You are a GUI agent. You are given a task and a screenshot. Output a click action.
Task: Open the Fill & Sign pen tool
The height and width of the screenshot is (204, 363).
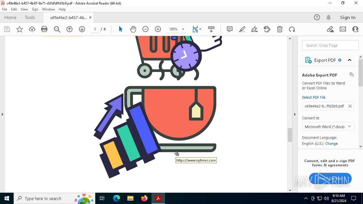pos(255,29)
